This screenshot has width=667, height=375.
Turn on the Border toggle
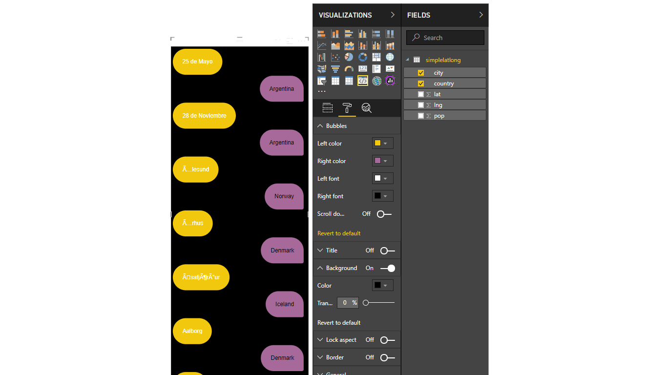pos(387,357)
